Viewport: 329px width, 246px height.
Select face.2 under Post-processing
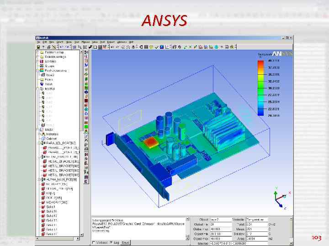tap(50, 75)
